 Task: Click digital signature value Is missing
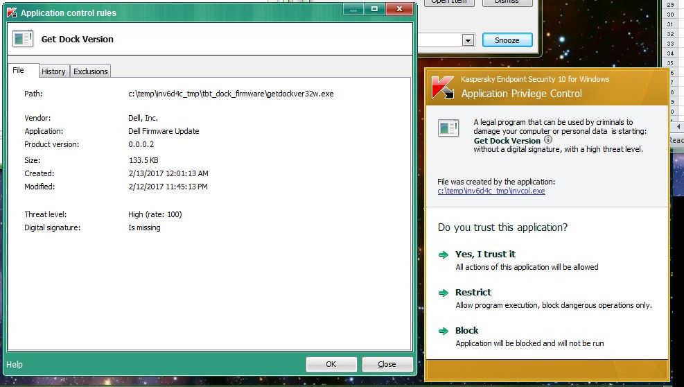144,227
